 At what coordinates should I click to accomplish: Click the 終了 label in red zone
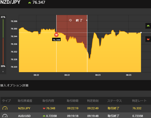(x=79, y=20)
